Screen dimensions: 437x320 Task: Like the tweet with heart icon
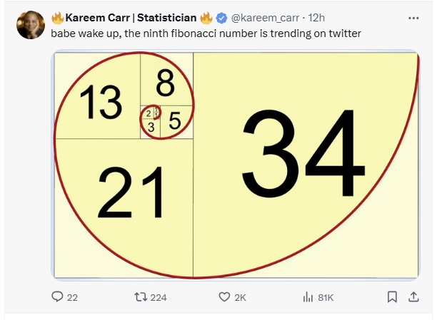[224, 297]
